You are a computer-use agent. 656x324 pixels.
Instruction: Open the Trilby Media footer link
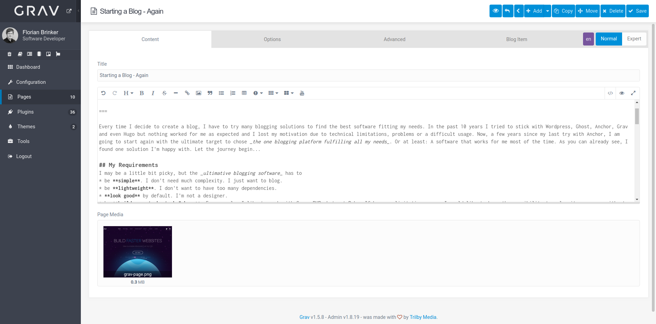tap(423, 317)
